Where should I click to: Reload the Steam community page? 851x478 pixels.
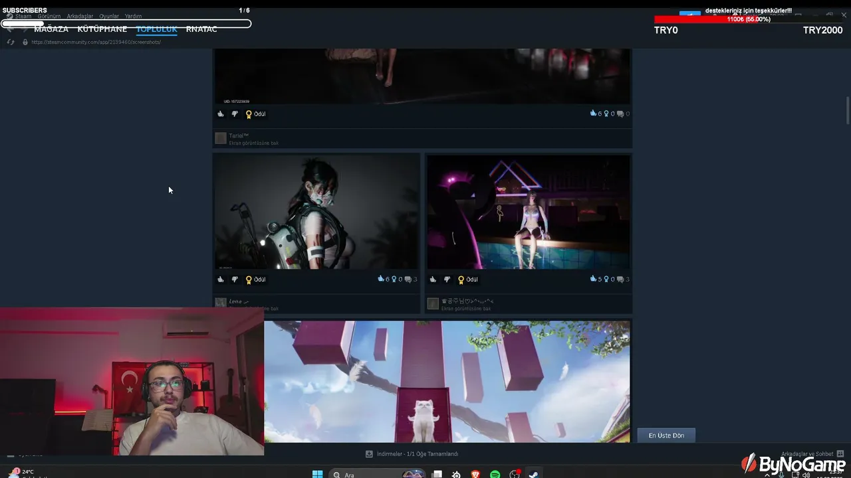tap(11, 42)
